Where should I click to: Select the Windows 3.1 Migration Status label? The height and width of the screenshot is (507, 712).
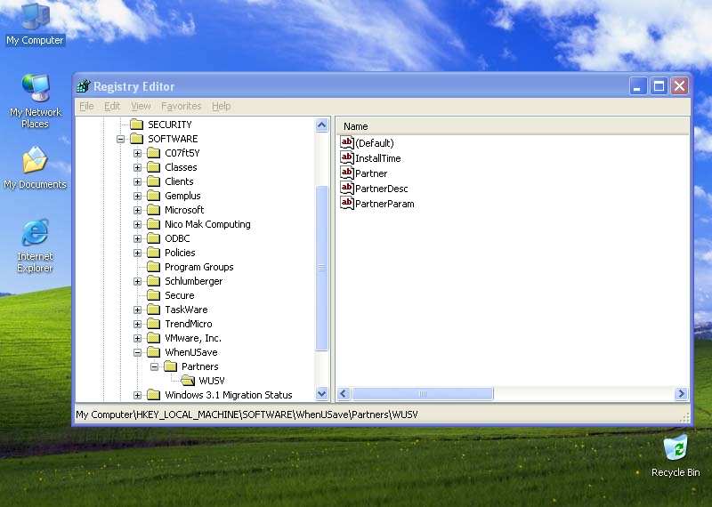[229, 395]
